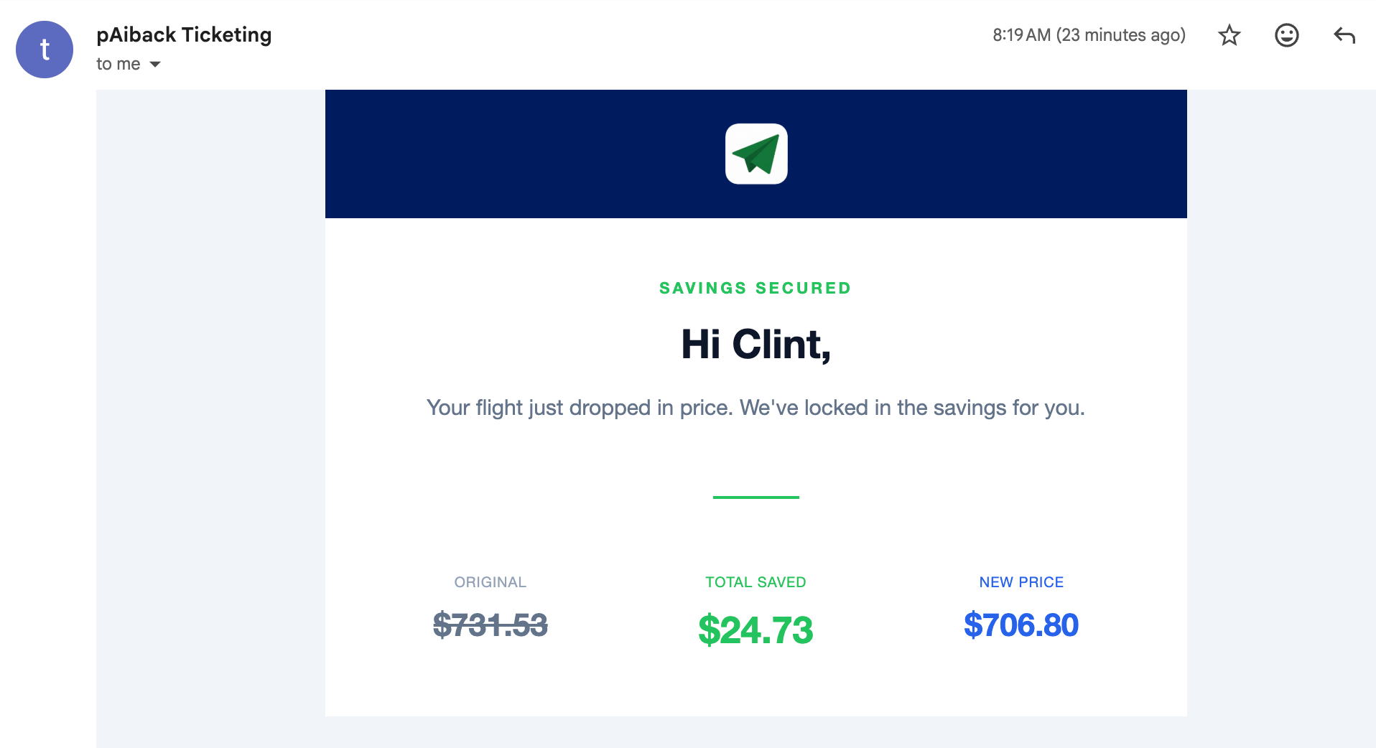Click the strikethrough original price $731.53
The height and width of the screenshot is (748, 1376).
click(491, 625)
